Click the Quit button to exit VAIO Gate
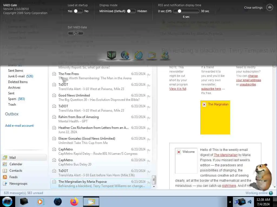 pyautogui.click(x=76, y=33)
